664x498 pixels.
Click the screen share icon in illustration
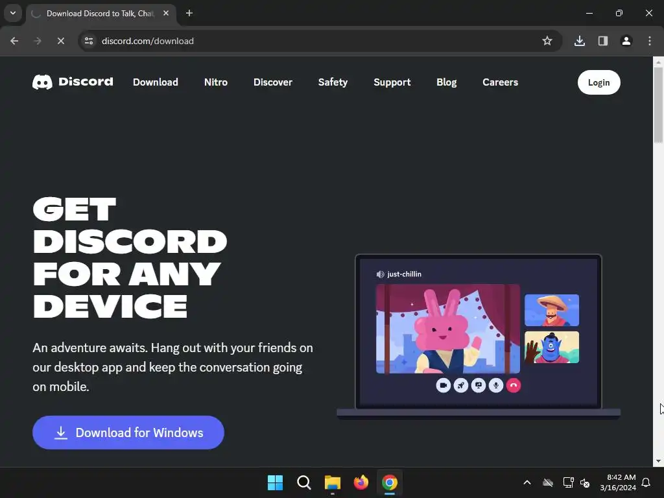coord(479,385)
